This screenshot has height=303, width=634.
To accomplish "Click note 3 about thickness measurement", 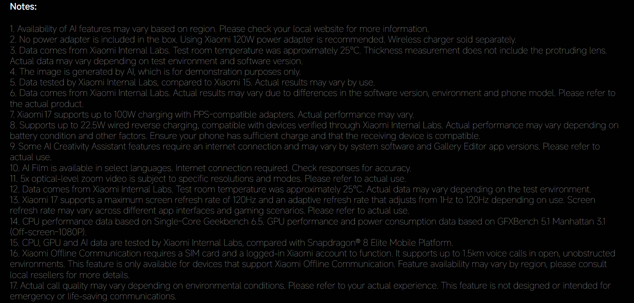I will tap(308, 50).
